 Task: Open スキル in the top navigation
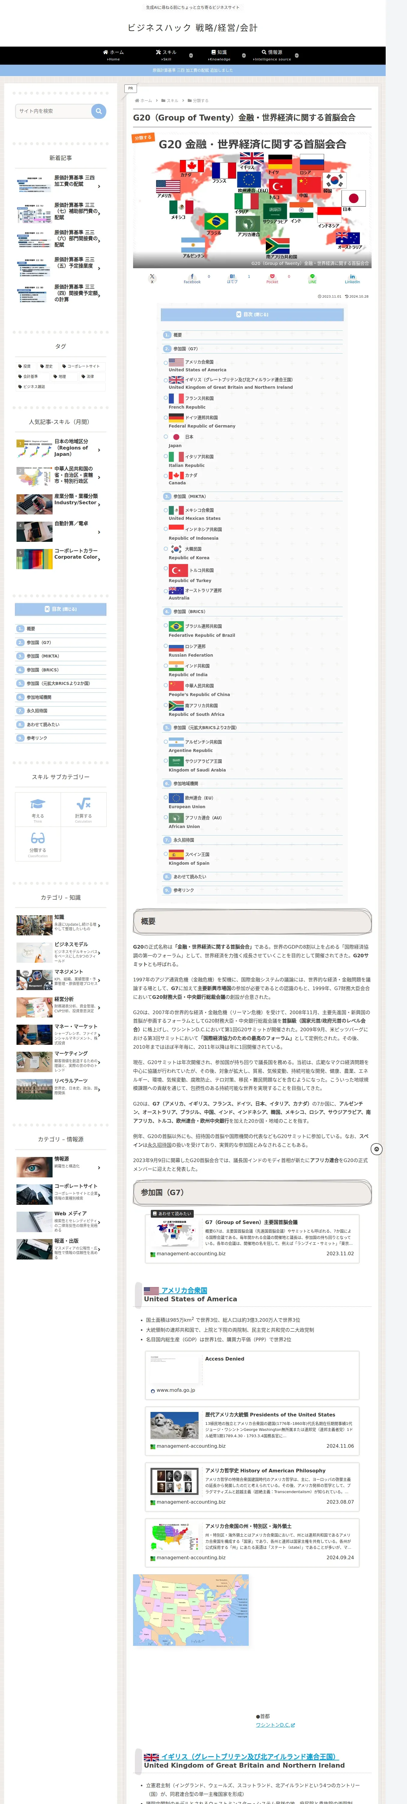166,55
